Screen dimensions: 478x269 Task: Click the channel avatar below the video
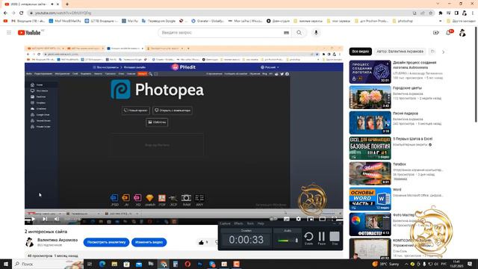point(30,242)
